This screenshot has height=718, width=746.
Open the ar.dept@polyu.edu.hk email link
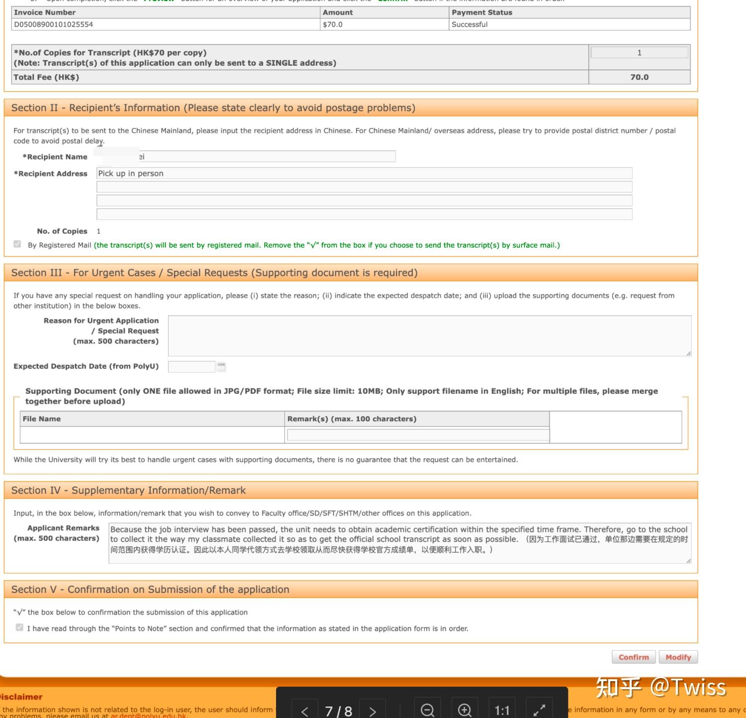[x=148, y=716]
